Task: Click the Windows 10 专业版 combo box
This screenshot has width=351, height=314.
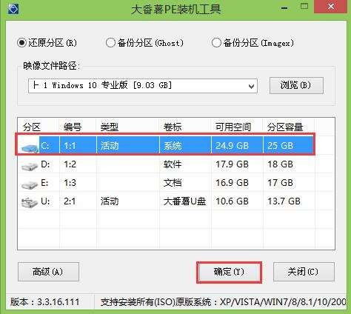Action: (x=143, y=86)
